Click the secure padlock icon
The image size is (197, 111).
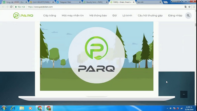tap(16, 7)
